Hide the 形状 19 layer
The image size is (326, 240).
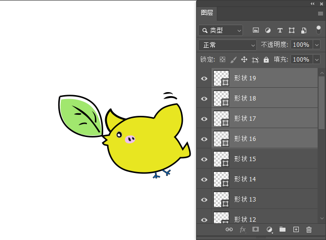click(x=204, y=78)
